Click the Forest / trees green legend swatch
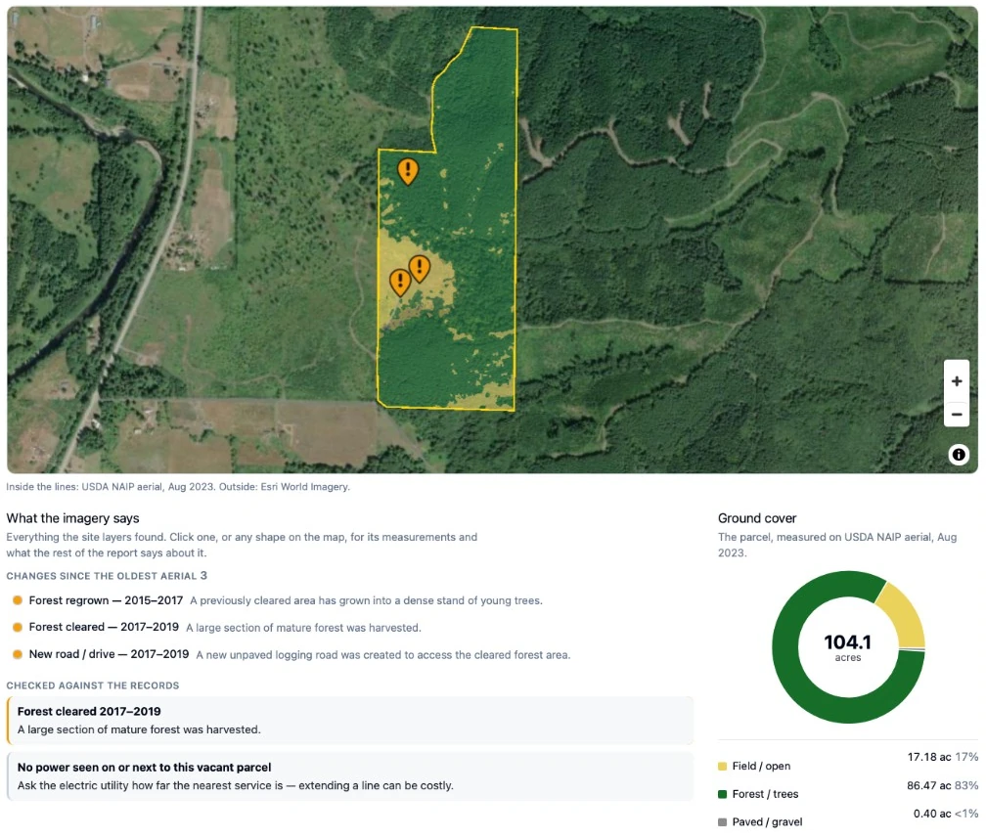Image resolution: width=986 pixels, height=839 pixels. (722, 794)
